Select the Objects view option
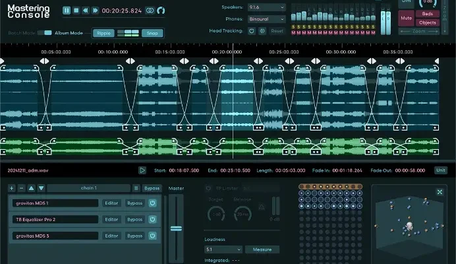 428,22
